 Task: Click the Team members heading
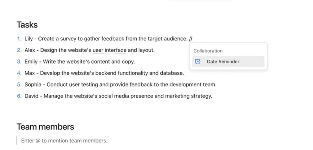click(45, 126)
